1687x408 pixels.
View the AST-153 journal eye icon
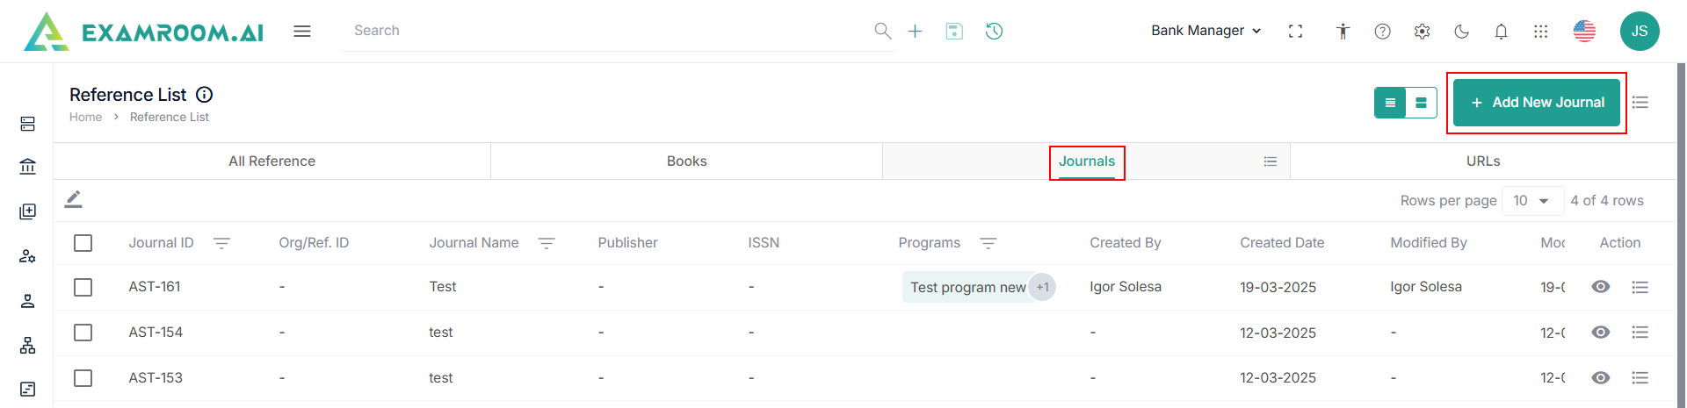[1601, 378]
